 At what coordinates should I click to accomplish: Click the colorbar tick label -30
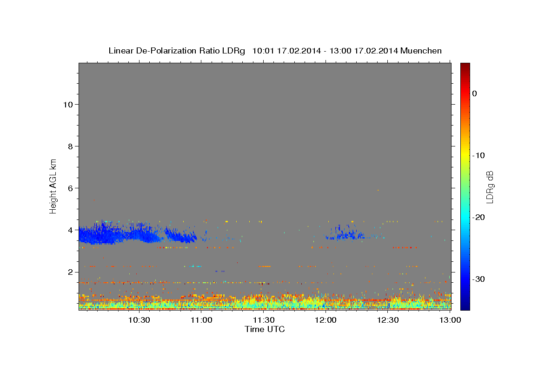(x=479, y=279)
